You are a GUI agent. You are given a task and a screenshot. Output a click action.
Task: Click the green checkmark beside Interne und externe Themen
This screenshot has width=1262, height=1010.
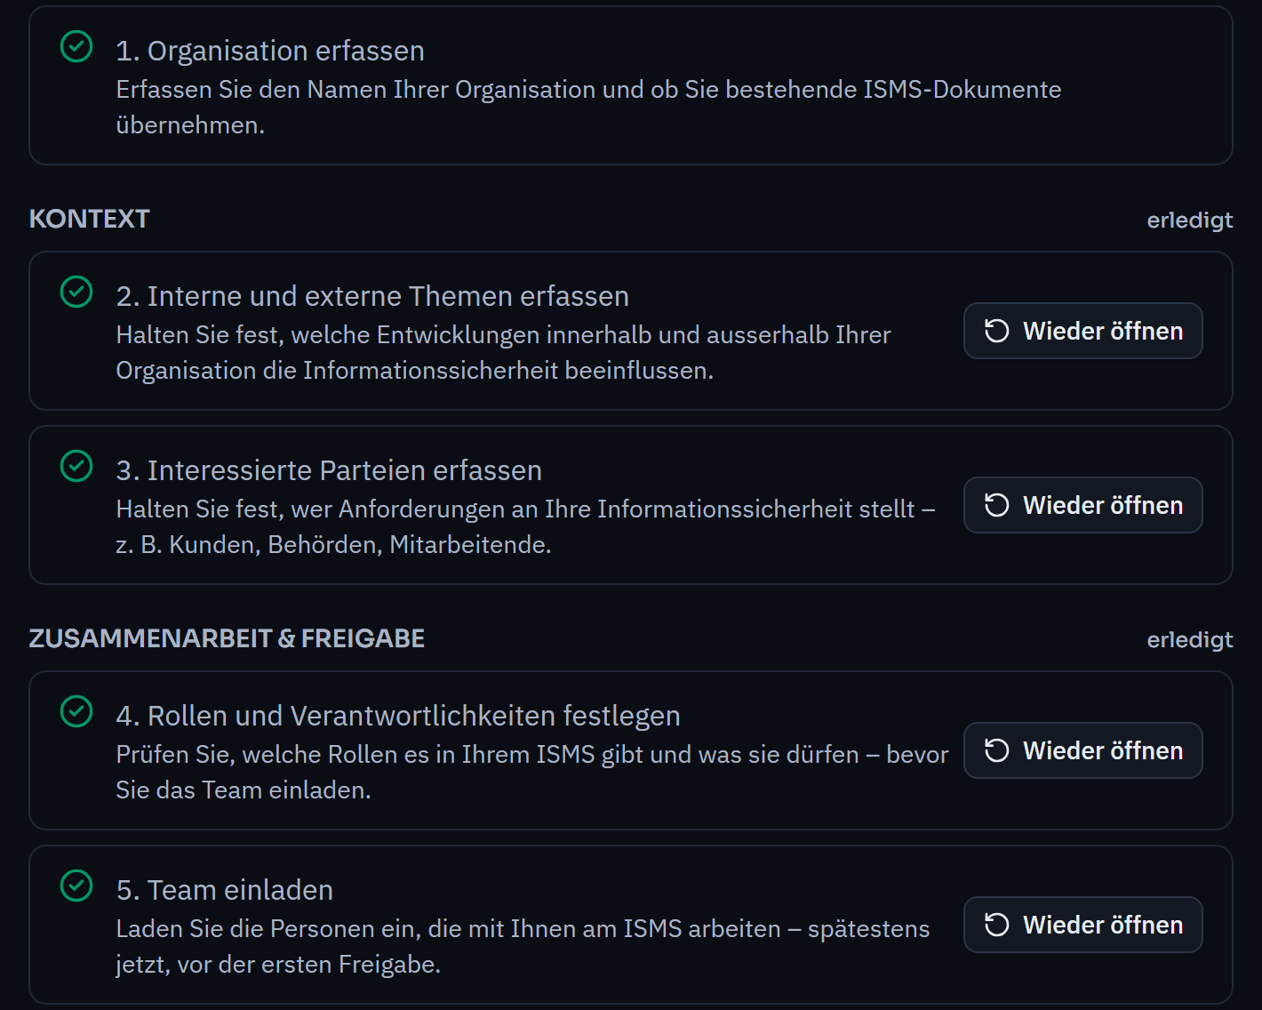76,292
